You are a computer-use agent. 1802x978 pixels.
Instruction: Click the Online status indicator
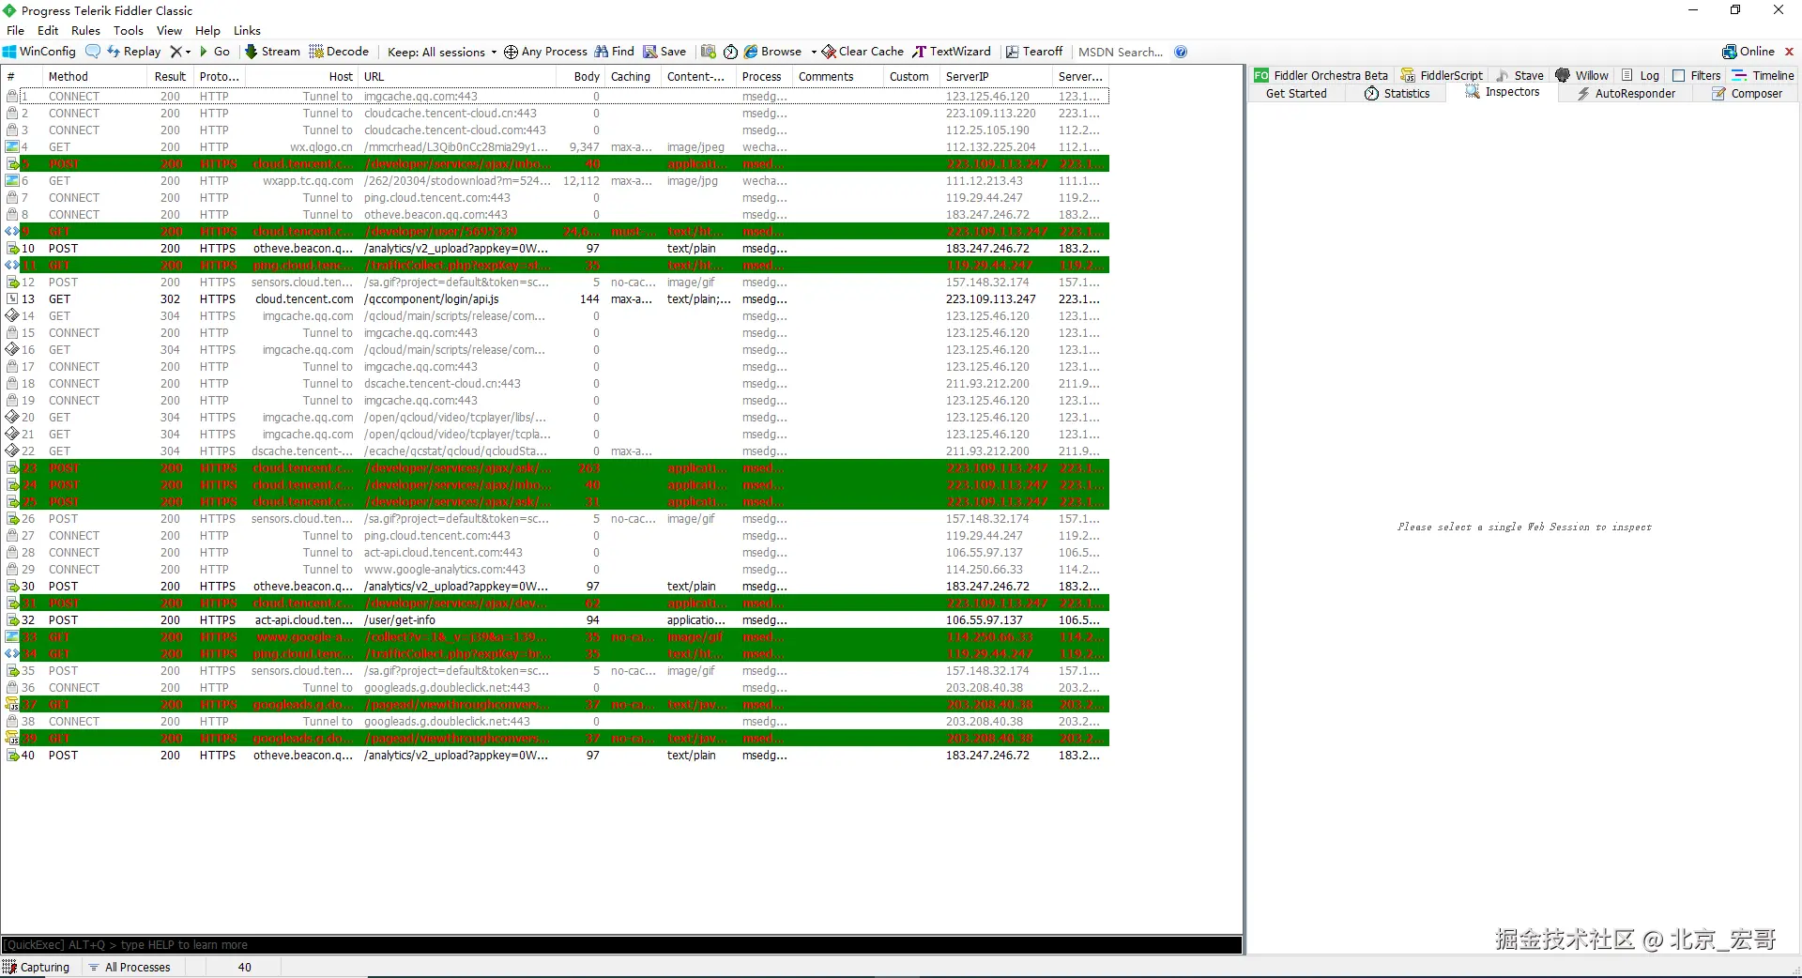point(1749,52)
